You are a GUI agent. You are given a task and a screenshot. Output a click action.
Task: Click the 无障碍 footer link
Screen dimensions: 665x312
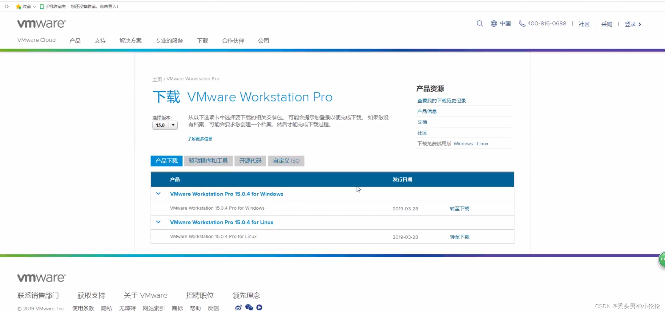tap(127, 308)
